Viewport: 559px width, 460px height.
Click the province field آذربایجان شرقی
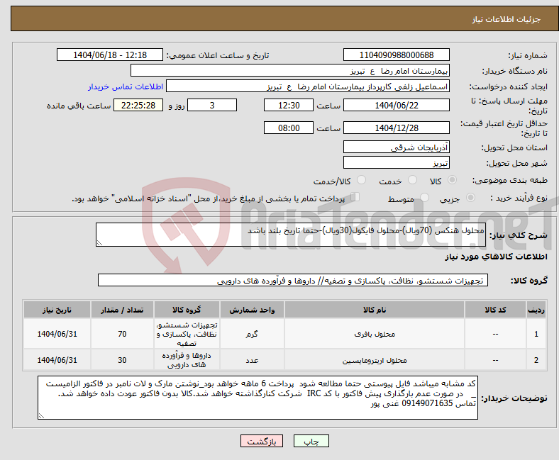(396, 147)
